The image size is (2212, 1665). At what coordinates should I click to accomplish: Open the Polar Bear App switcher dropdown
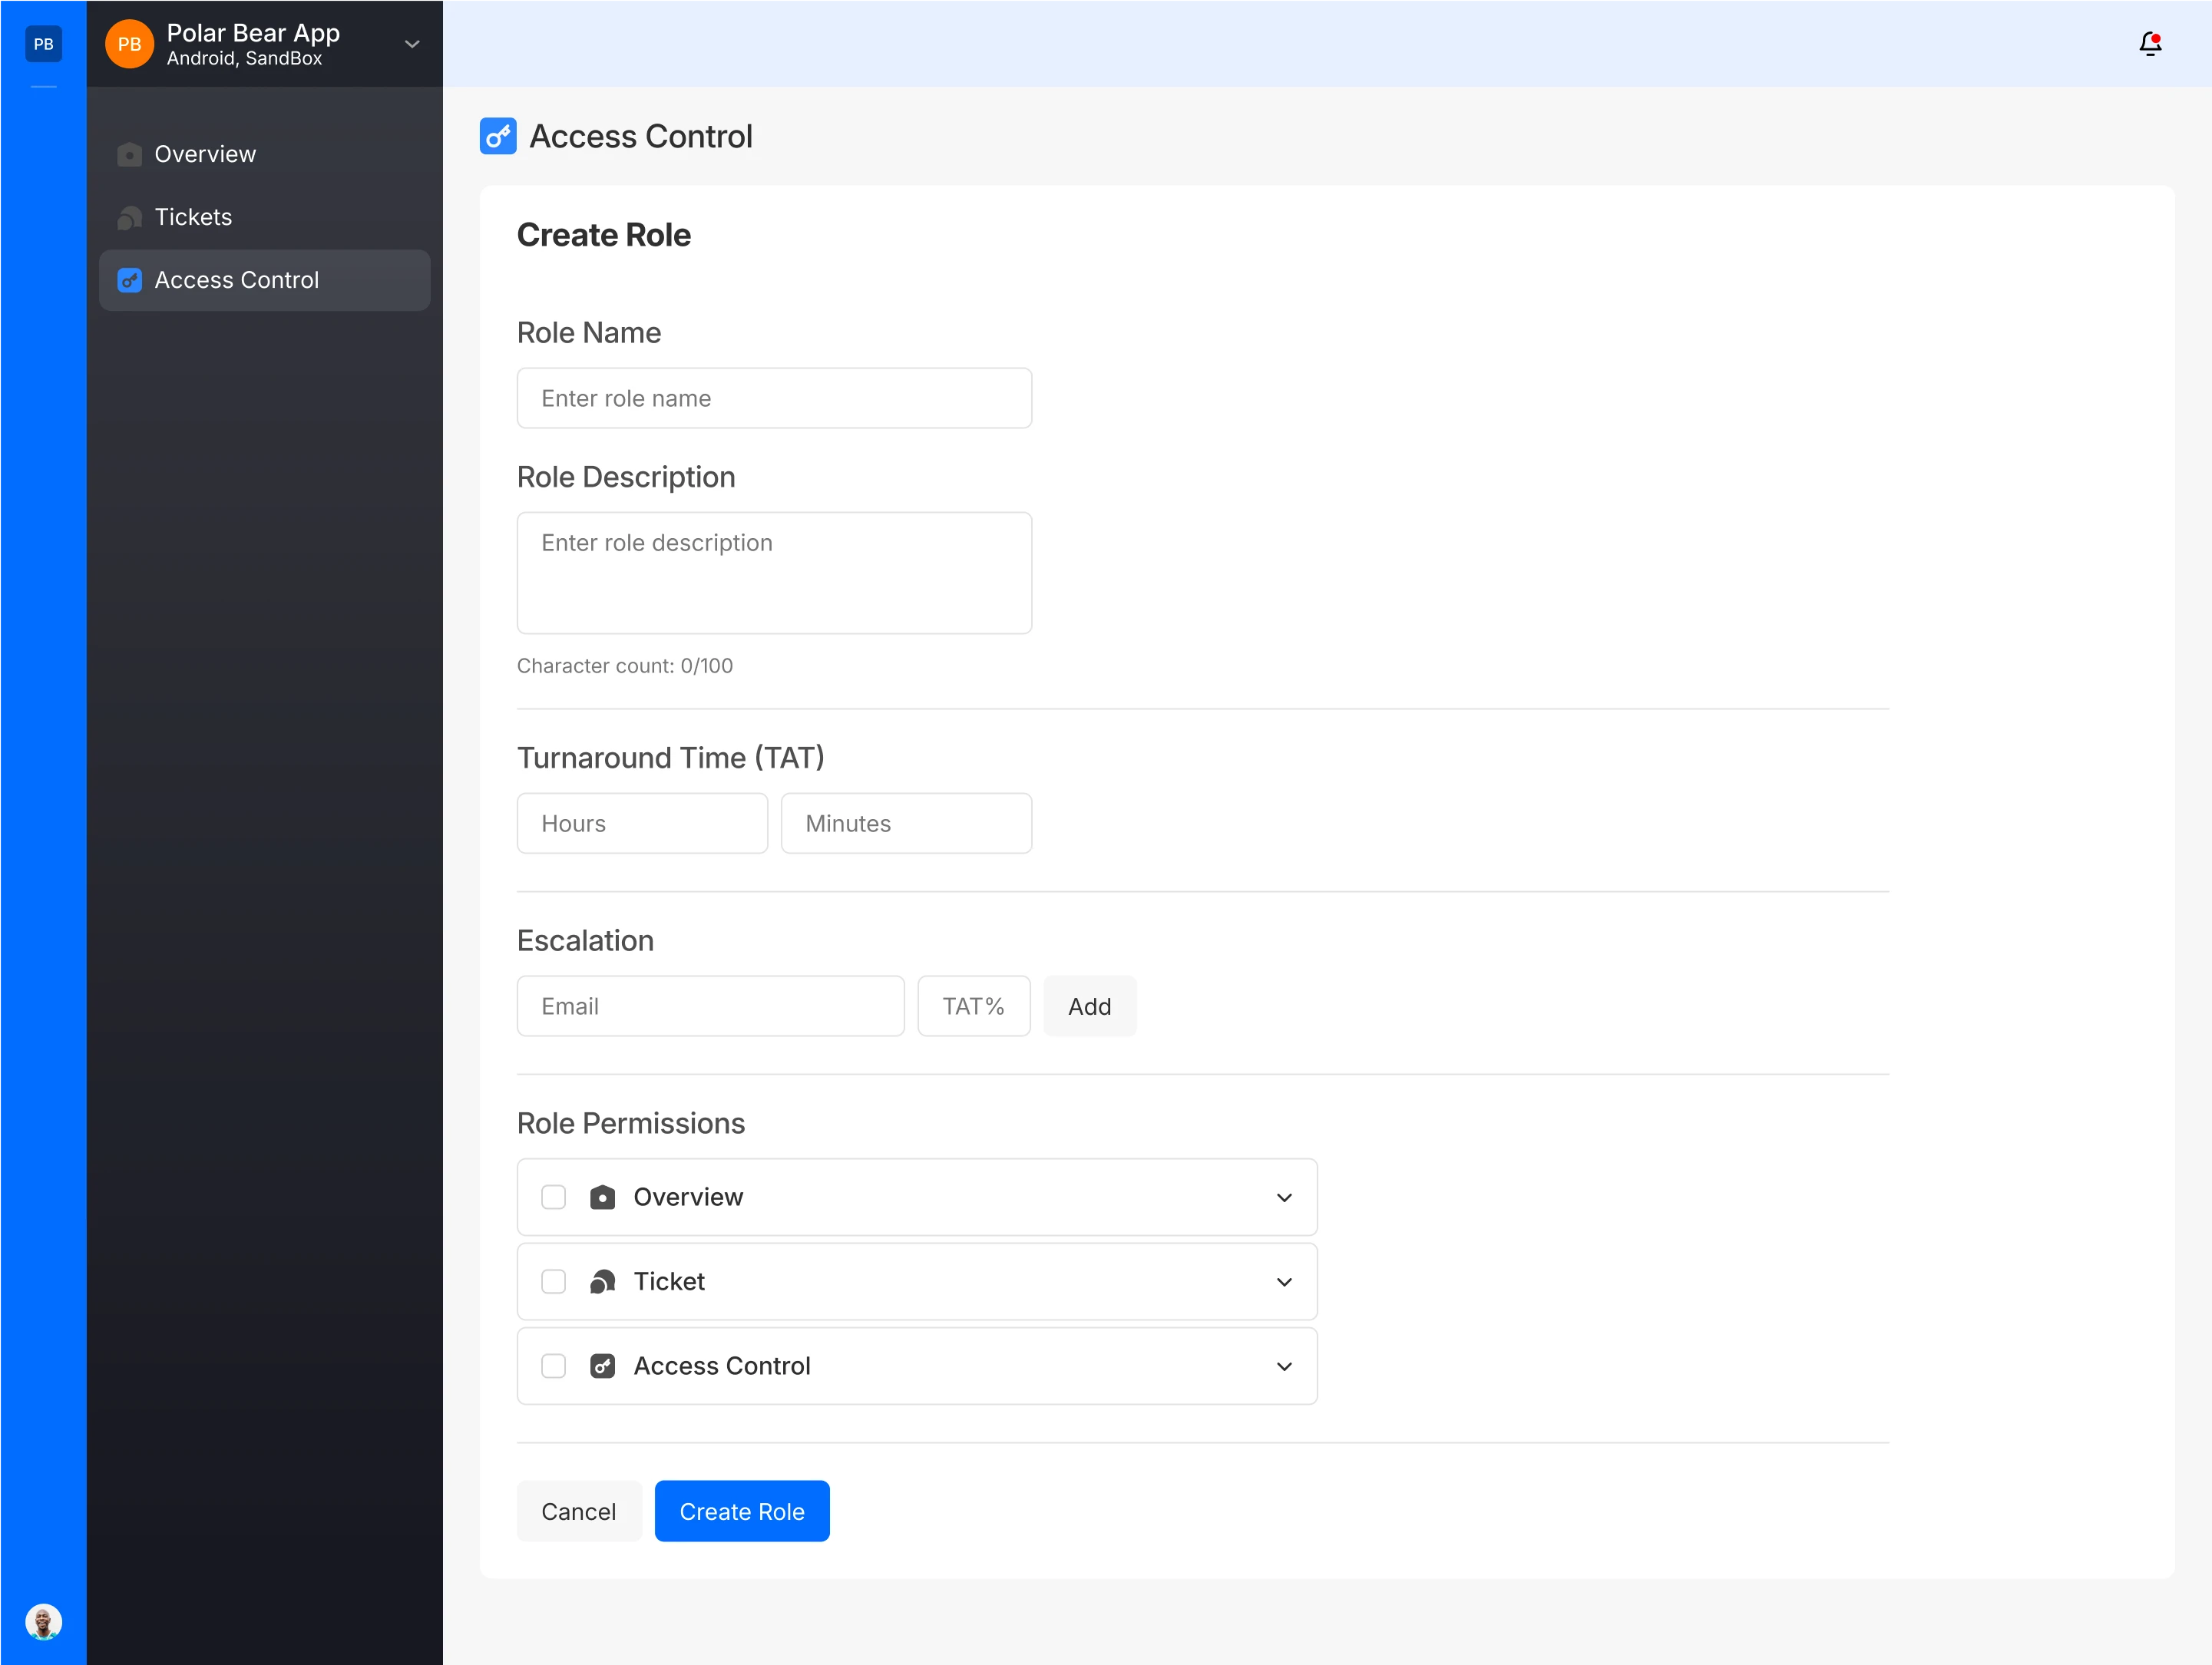tap(411, 44)
